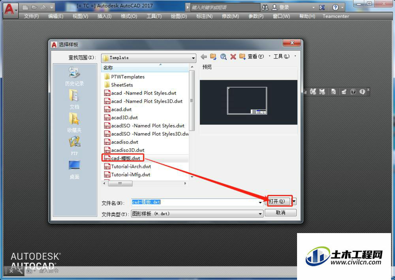Screen dimensions: 395x280
Task: Click the file list scroll down arrow
Action: [x=192, y=177]
